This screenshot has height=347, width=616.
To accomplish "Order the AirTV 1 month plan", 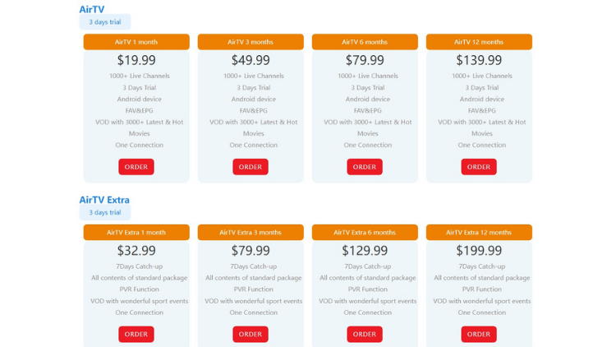I will pyautogui.click(x=136, y=167).
